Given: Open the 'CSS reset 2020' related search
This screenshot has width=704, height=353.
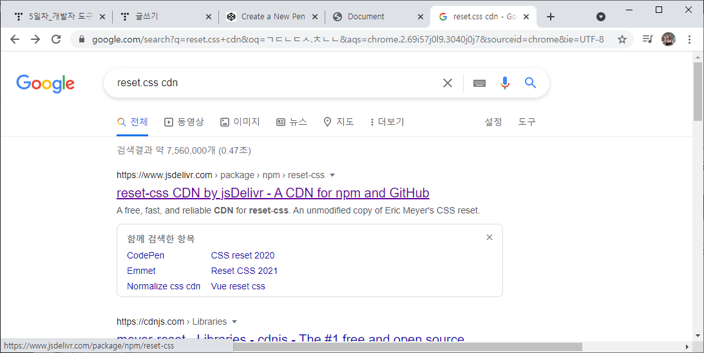Looking at the screenshot, I should click(243, 255).
